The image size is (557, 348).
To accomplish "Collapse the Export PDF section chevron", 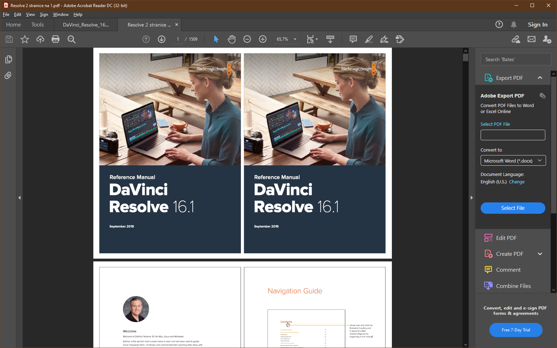I will click(540, 78).
